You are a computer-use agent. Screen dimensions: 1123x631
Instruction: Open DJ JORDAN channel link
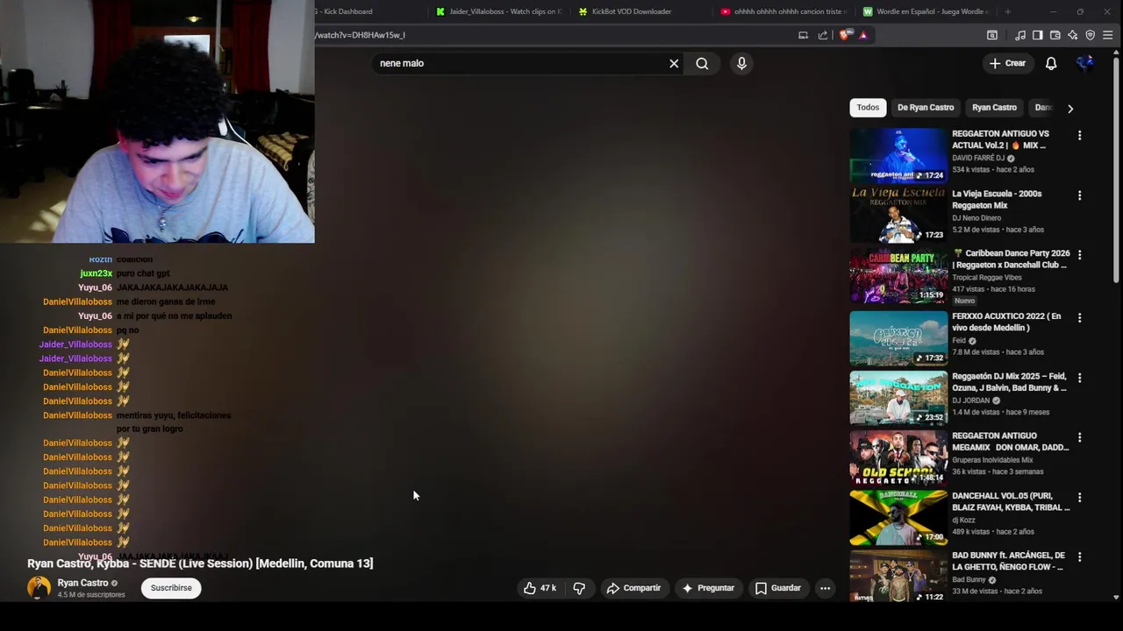tap(970, 401)
